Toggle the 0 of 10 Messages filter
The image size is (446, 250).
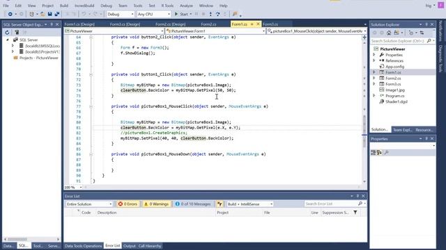[x=193, y=204]
